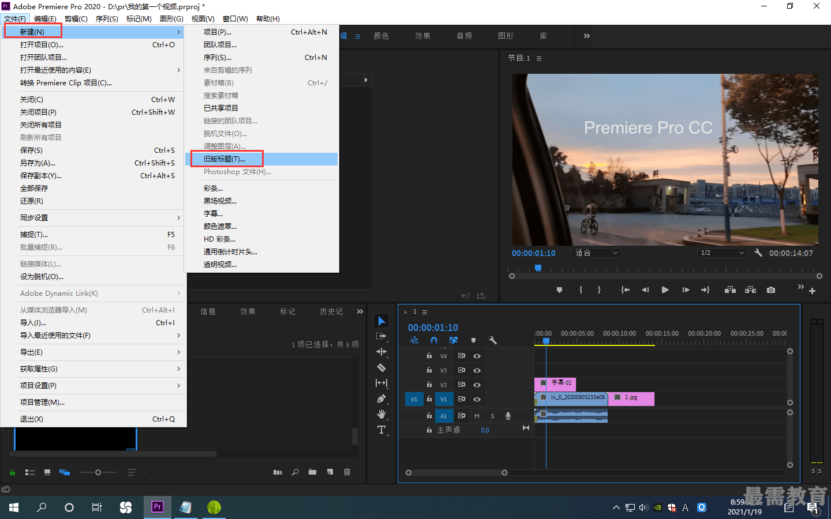
Task: Export frame with camera icon
Action: click(x=771, y=290)
